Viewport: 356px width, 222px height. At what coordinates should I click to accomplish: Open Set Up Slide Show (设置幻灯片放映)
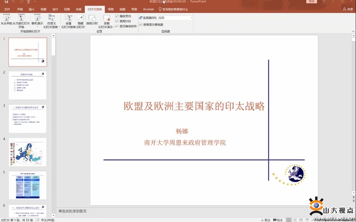[x=68, y=18]
